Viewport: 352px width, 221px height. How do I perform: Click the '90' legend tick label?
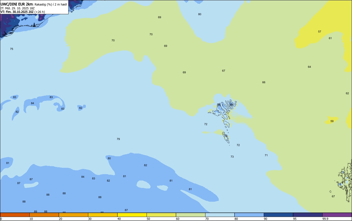point(266,219)
